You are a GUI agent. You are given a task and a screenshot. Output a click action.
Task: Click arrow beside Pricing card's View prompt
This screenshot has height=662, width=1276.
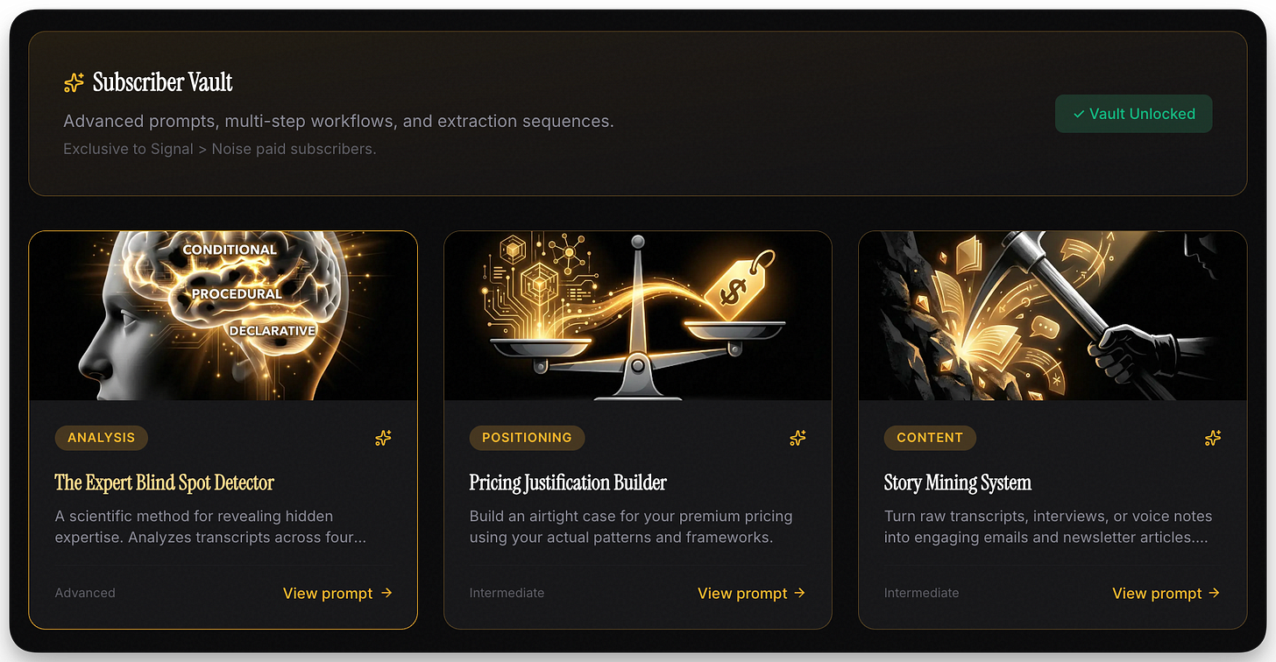pyautogui.click(x=799, y=593)
